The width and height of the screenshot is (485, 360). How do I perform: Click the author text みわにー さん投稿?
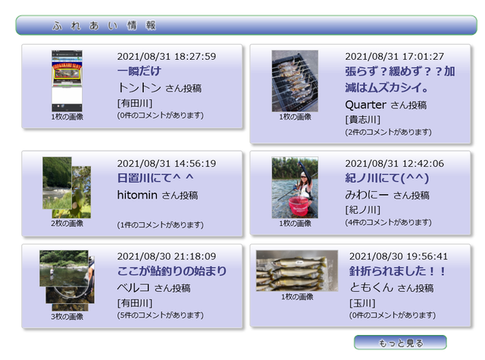coord(387,195)
